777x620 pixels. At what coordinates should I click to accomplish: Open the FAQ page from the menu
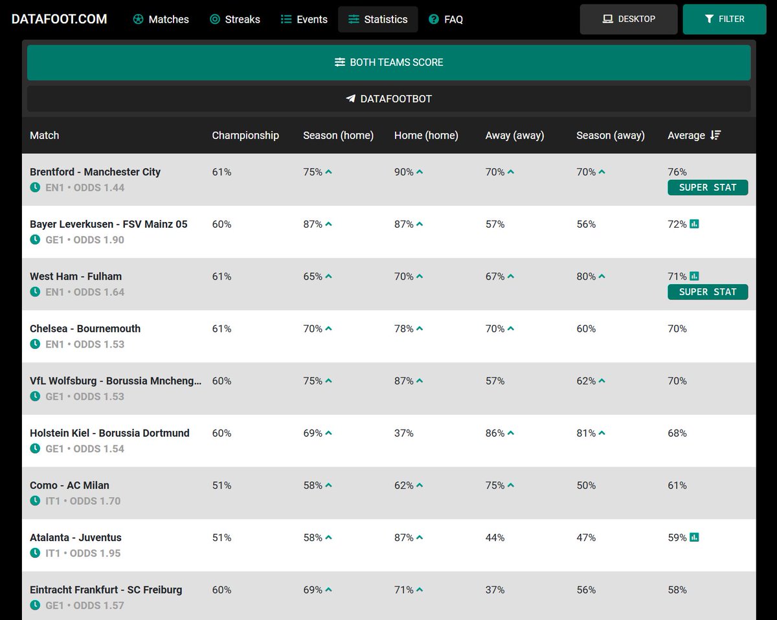[445, 19]
